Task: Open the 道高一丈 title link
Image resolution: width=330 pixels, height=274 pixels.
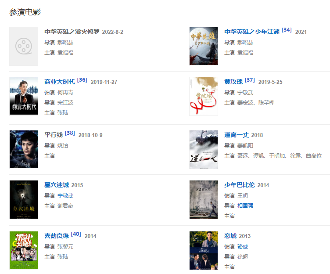Action: 237,135
